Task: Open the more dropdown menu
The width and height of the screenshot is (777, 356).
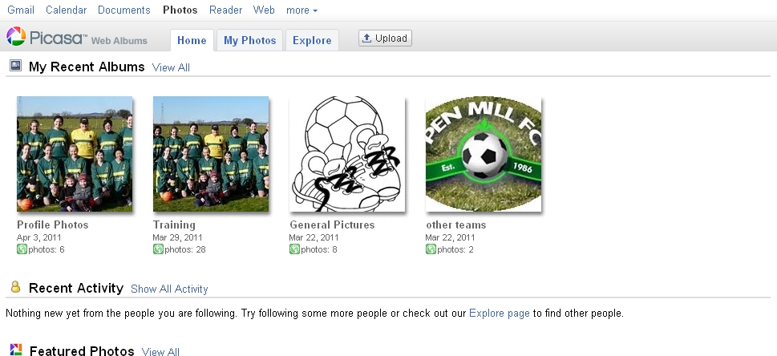Action: [301, 10]
